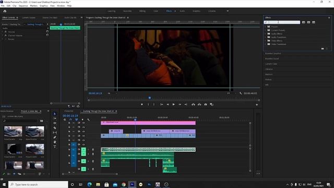The image size is (334, 188).
Task: Toggle Snap in the timeline header
Action: [70, 120]
